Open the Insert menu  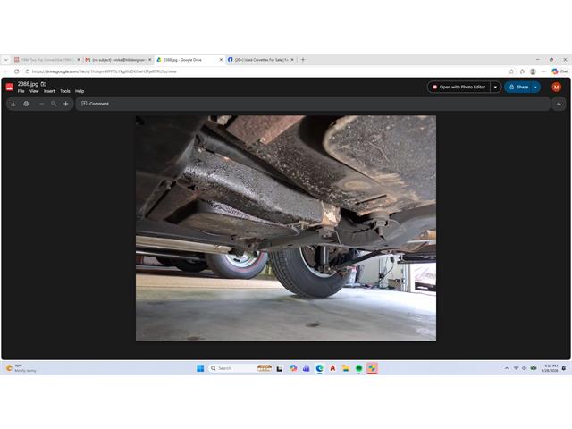tap(49, 91)
